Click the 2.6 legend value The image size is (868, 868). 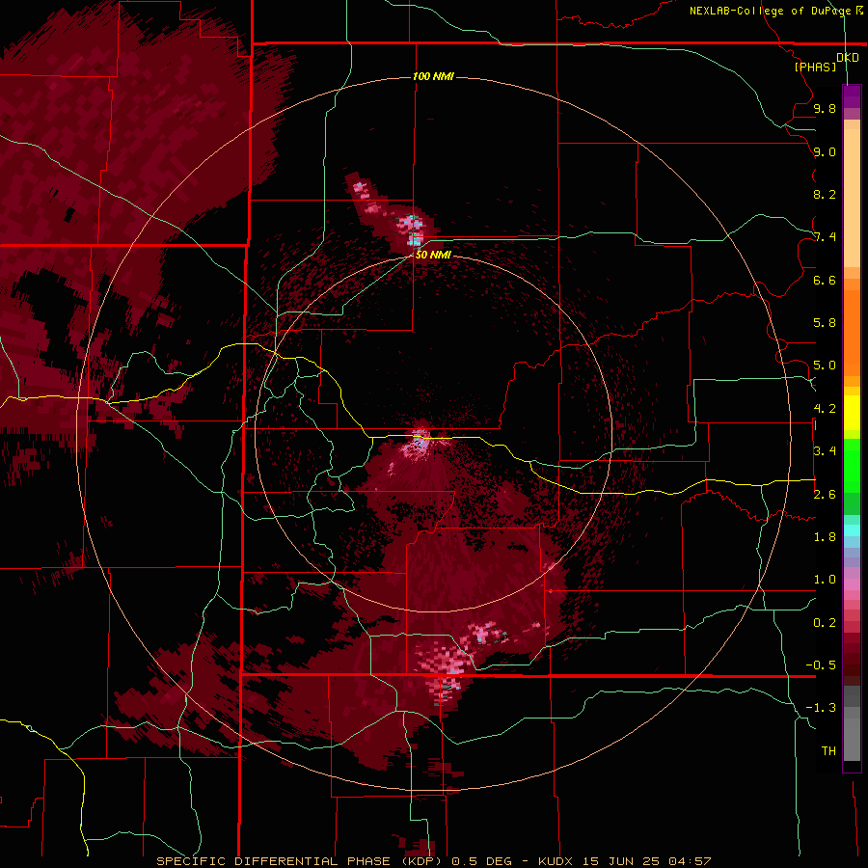pyautogui.click(x=825, y=495)
